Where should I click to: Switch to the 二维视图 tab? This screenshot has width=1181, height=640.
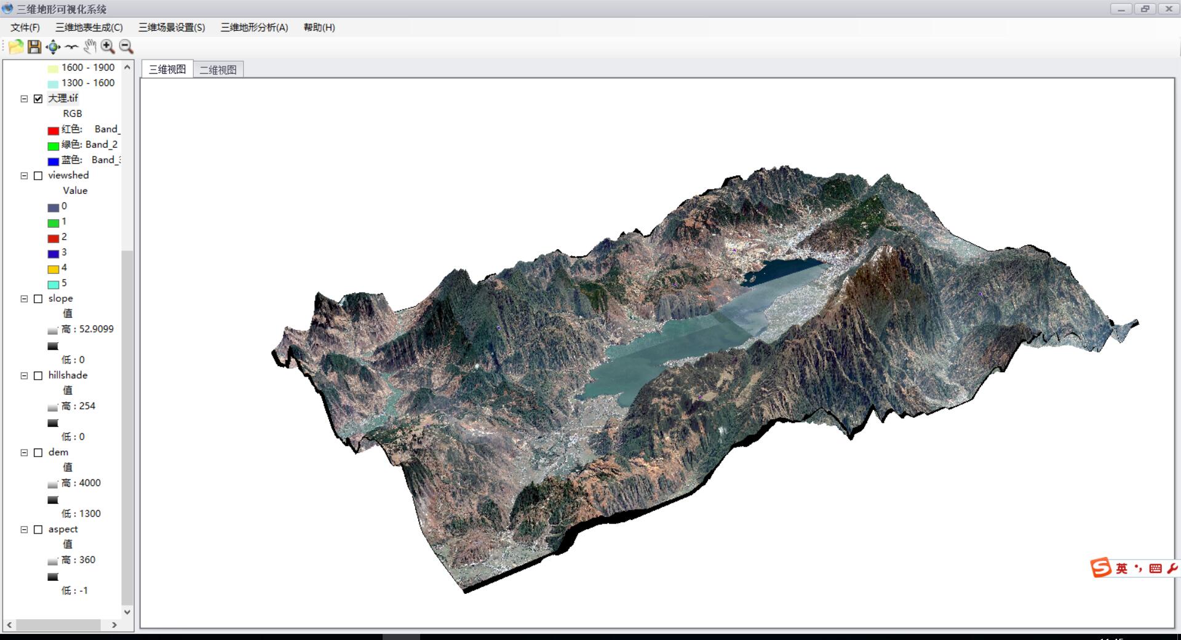(x=218, y=70)
